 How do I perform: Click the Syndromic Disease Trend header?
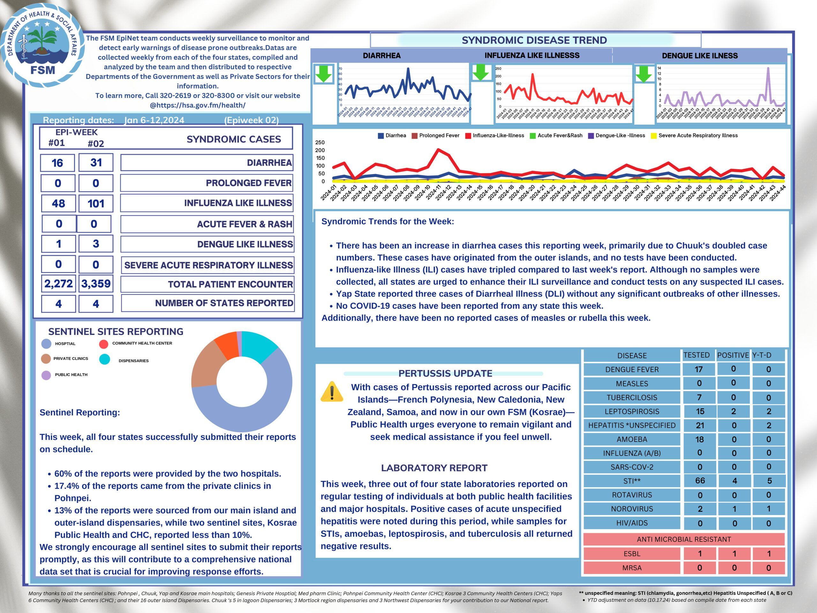(x=534, y=40)
